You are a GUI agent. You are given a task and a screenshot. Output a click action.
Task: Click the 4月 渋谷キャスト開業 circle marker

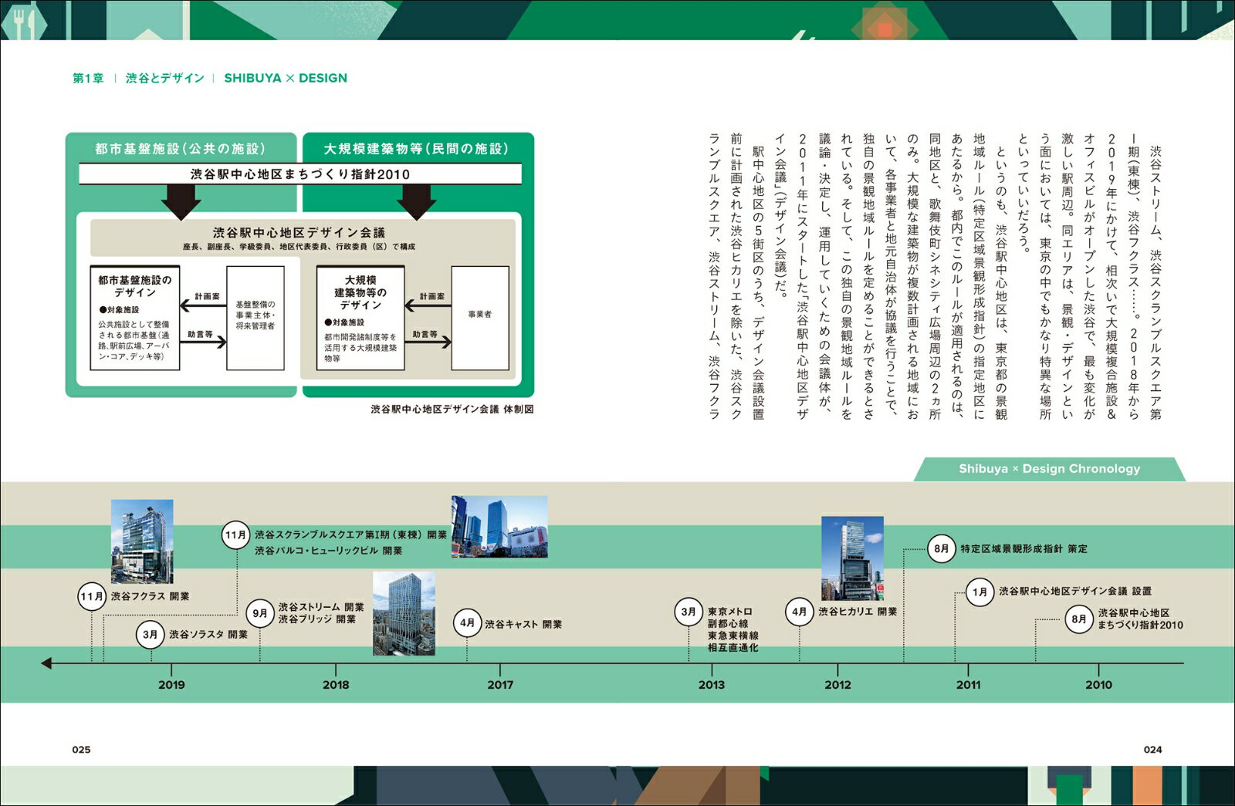point(467,622)
